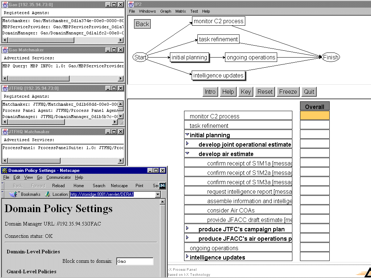
Task: Click the Block comm to domain field
Action: [135, 261]
